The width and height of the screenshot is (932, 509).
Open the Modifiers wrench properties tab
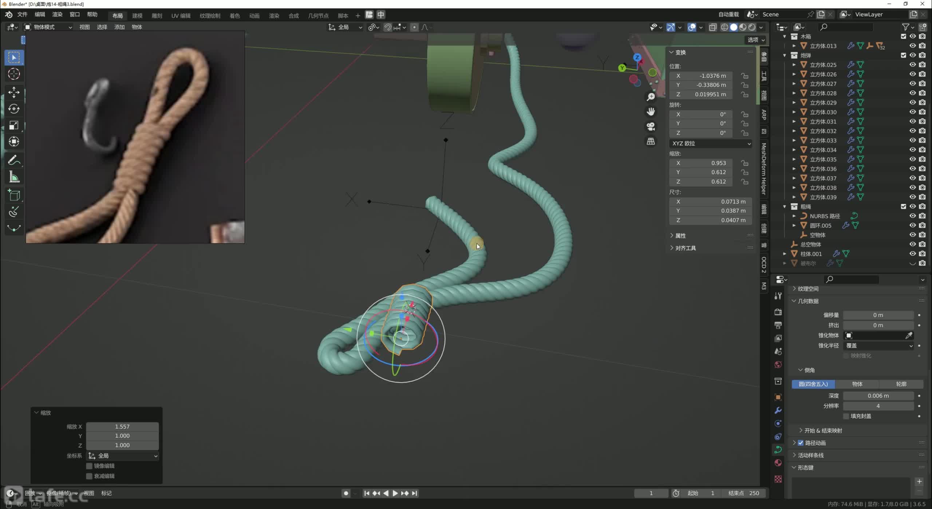pyautogui.click(x=778, y=410)
